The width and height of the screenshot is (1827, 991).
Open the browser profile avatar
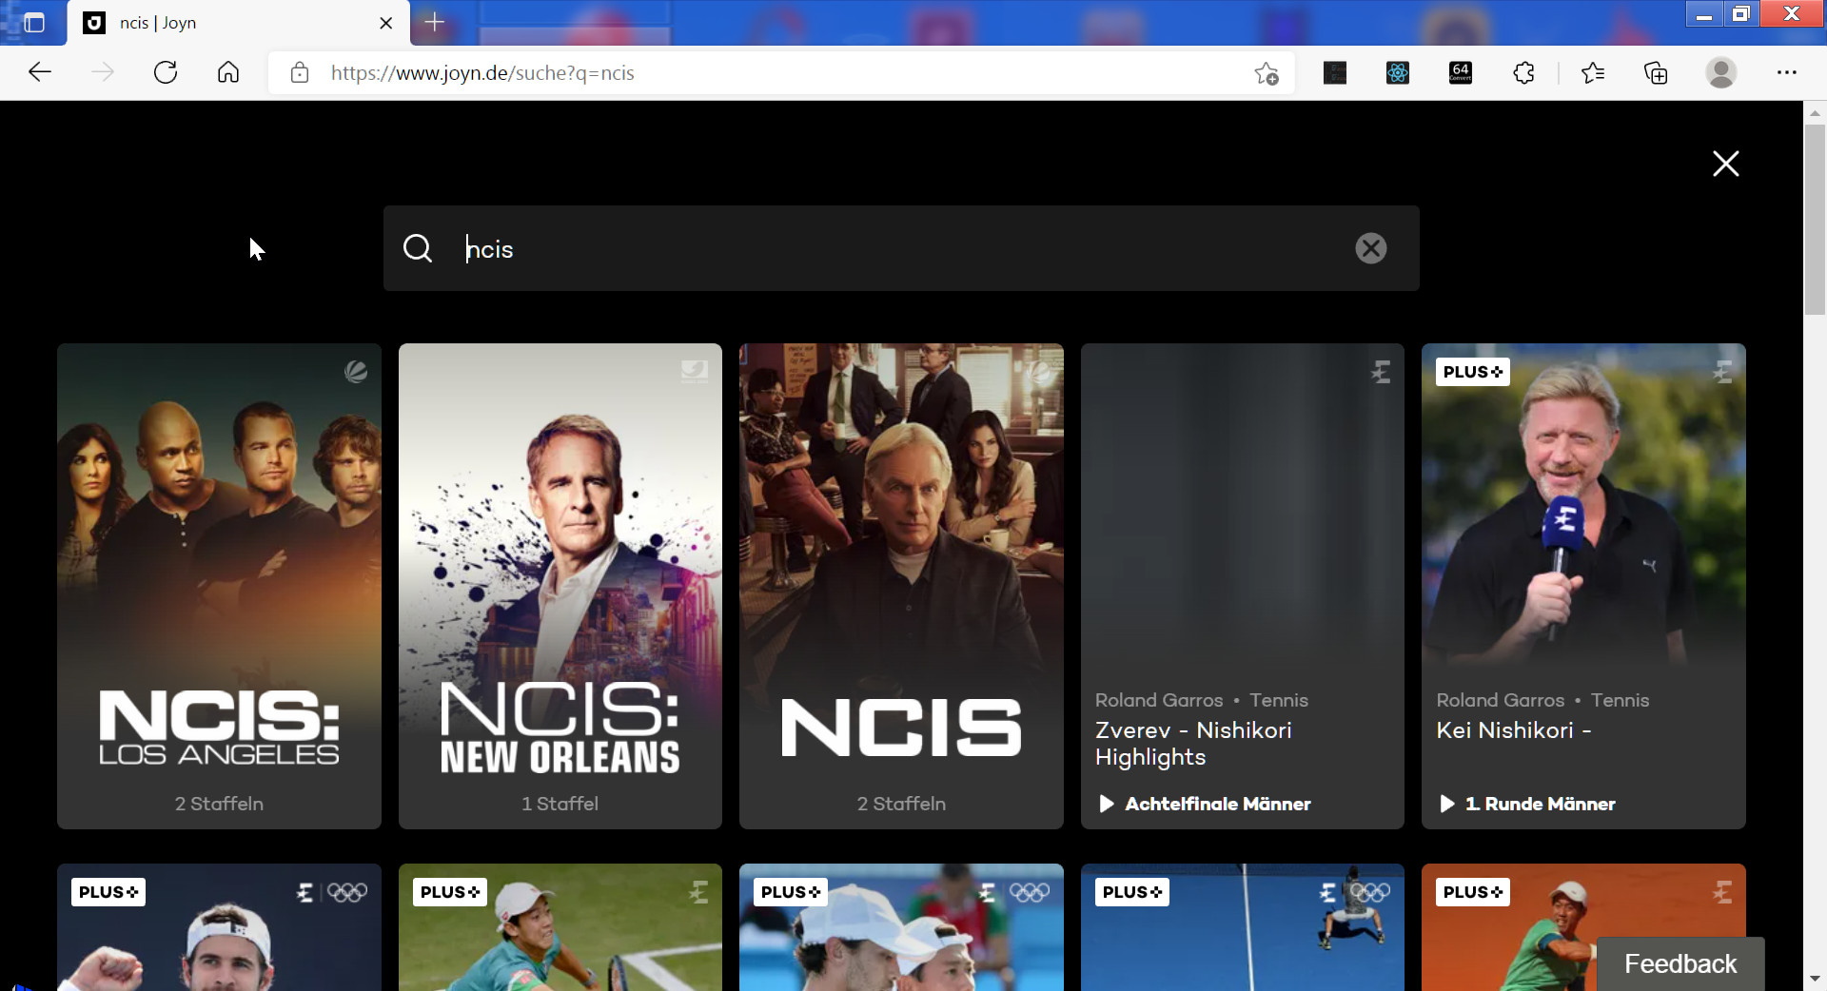coord(1720,73)
